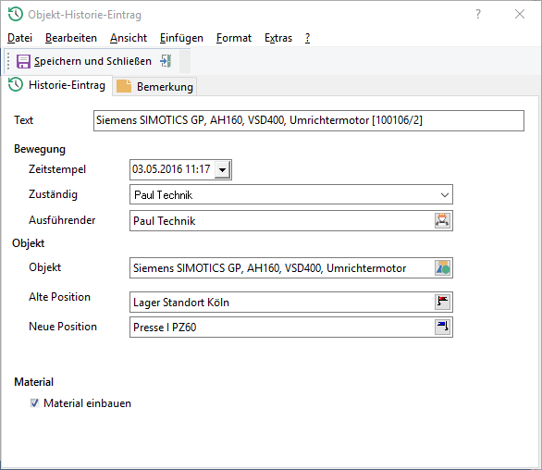Image resolution: width=542 pixels, height=470 pixels.
Task: Switch to the Bemerkung tab
Action: coord(154,86)
